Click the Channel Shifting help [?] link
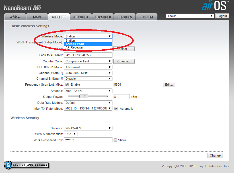This screenshot has height=173, width=234. click(x=61, y=79)
